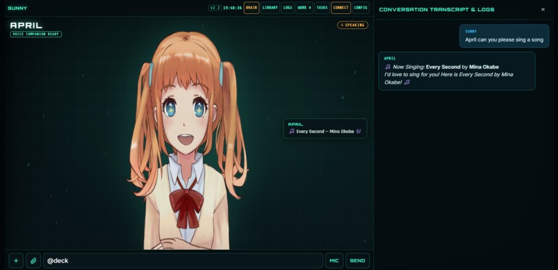The image size is (558, 270).
Task: Click the SPEAKING status indicator
Action: [x=352, y=25]
